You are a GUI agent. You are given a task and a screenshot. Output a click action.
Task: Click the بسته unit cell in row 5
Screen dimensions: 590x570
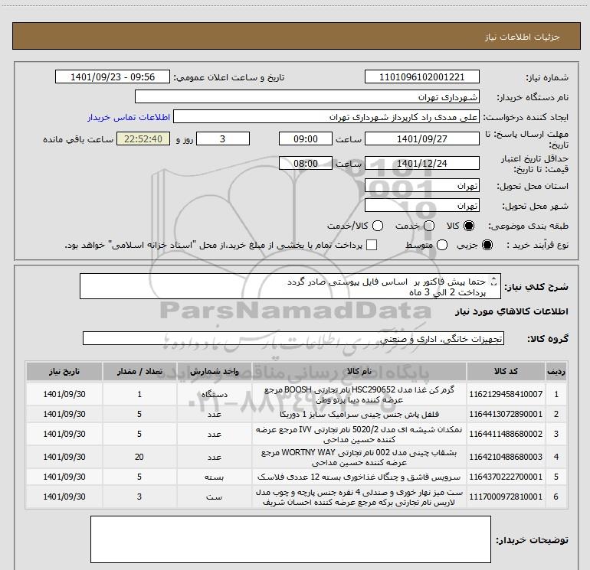coord(214,477)
